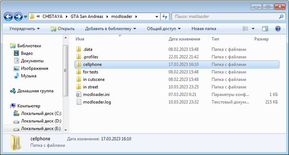Select the .data folder icon

pyautogui.click(x=78, y=49)
